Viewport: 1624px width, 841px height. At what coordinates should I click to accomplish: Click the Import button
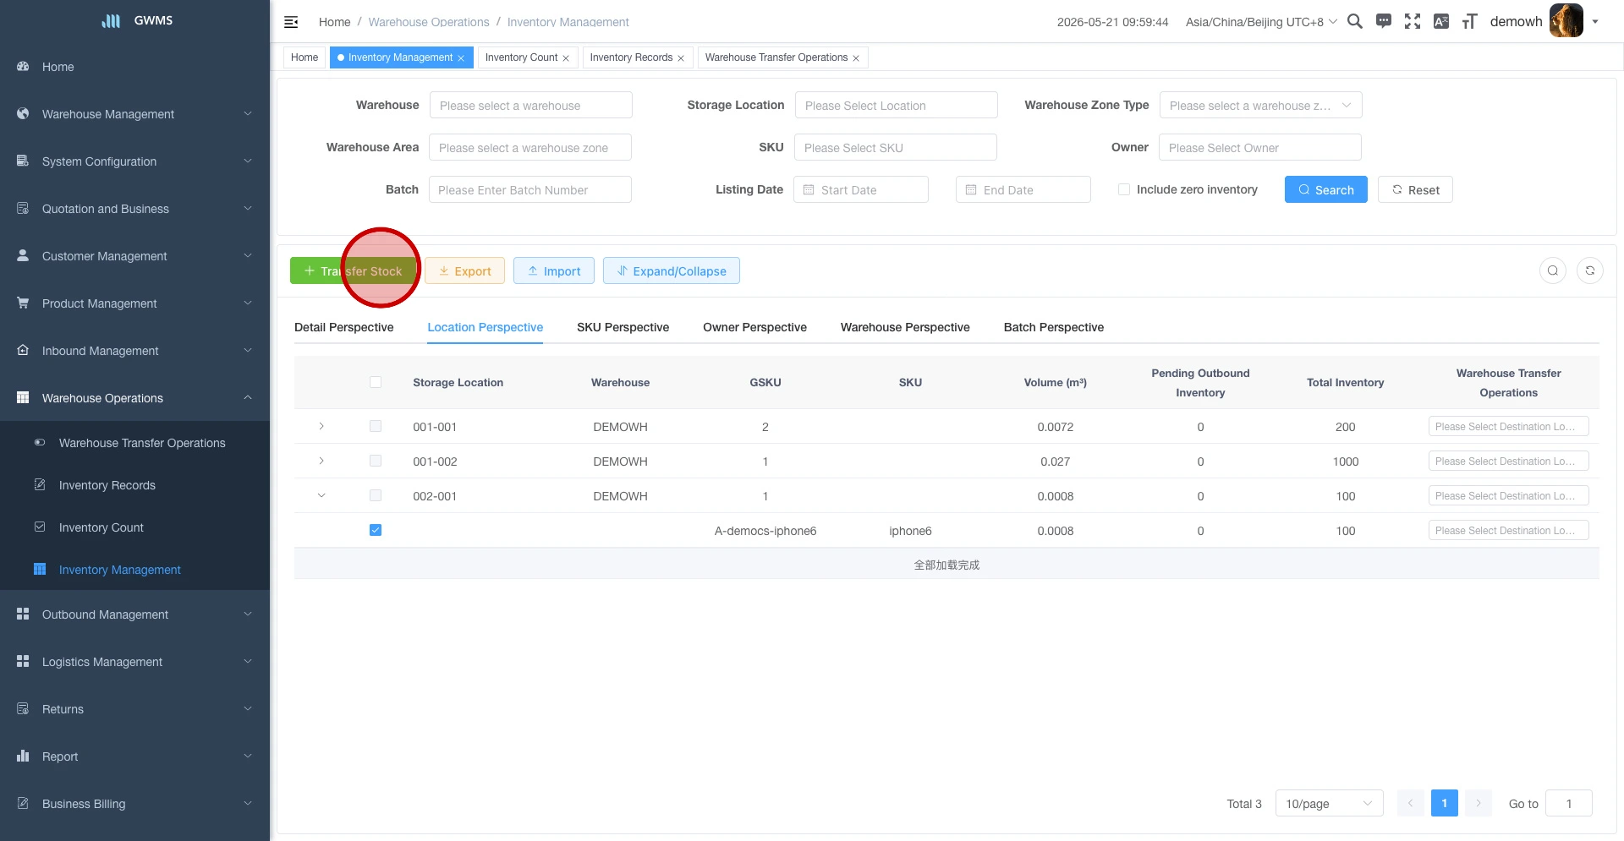click(554, 270)
